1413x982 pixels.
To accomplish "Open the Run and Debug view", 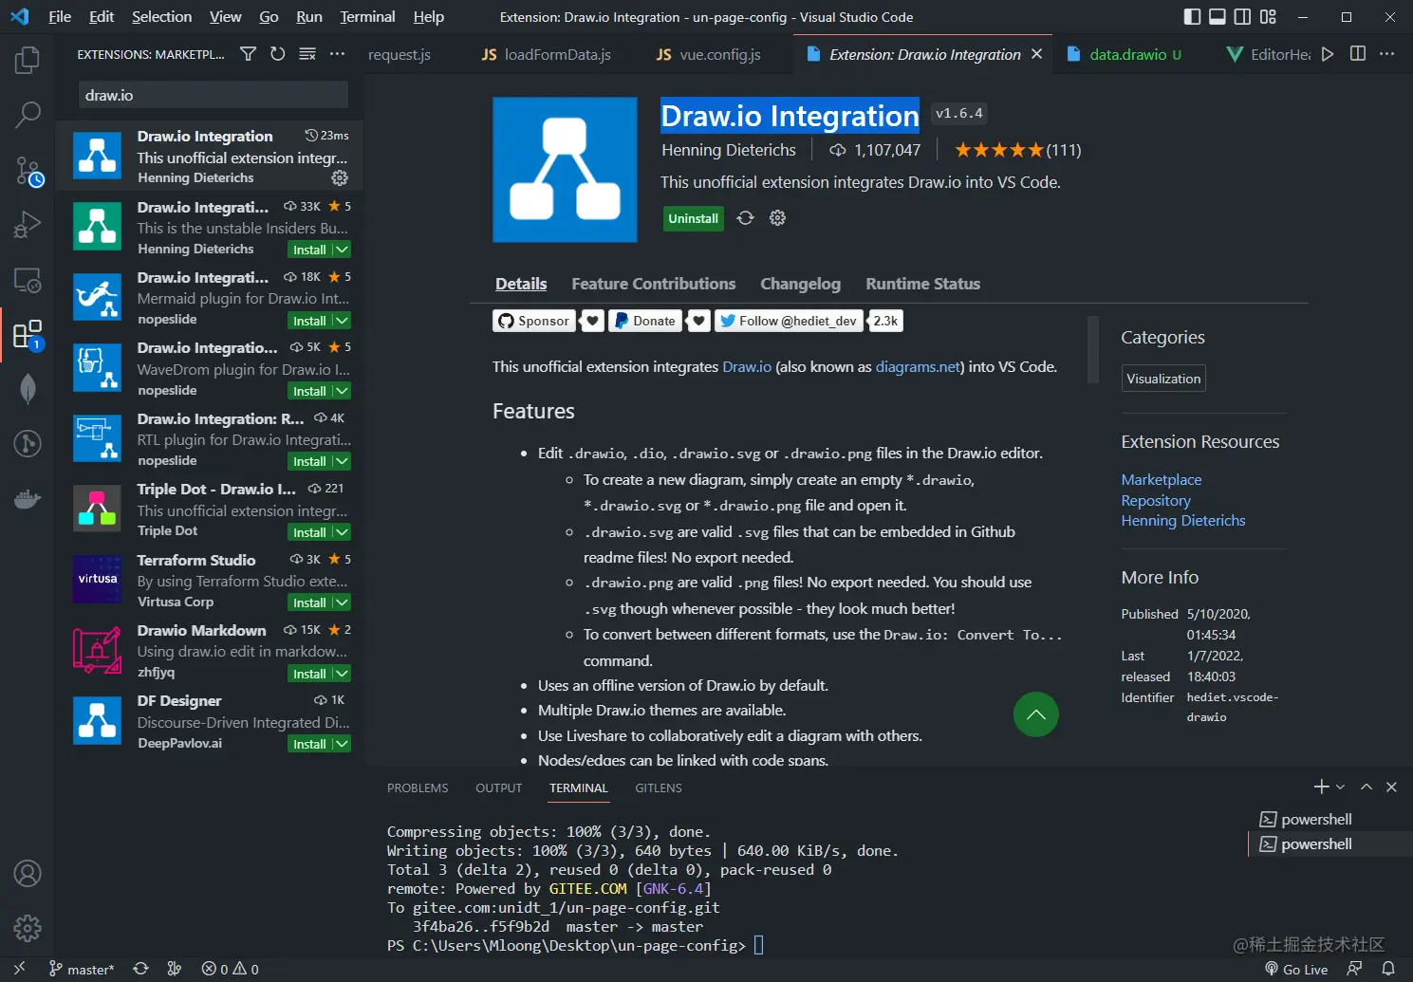I will coord(28,225).
